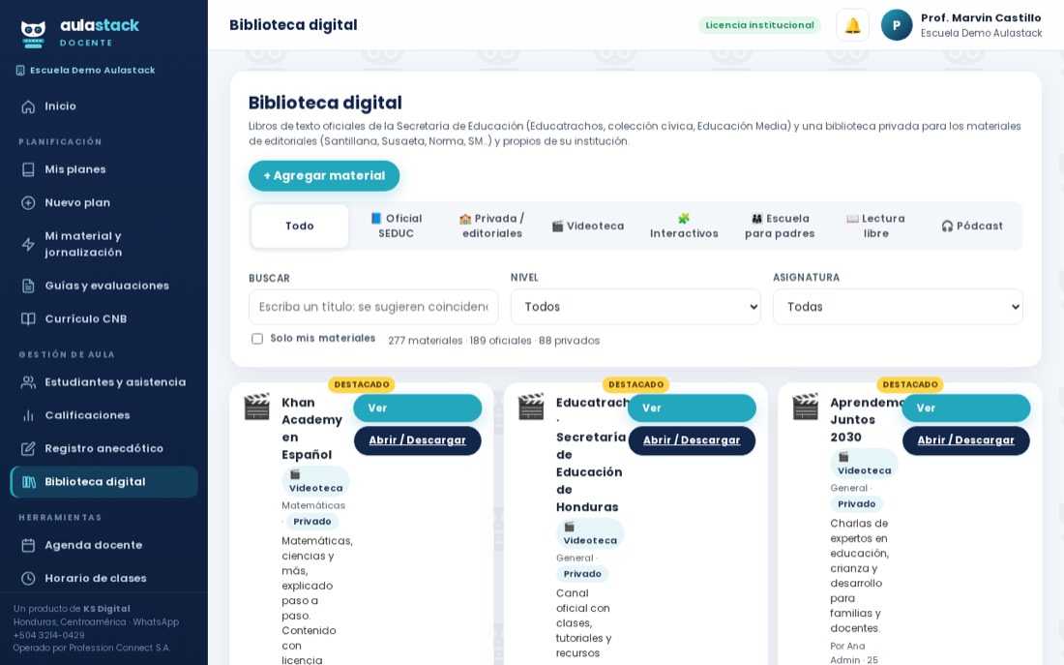The image size is (1064, 665).
Task: Open the Nivel dropdown showing Todos
Action: pyautogui.click(x=635, y=307)
